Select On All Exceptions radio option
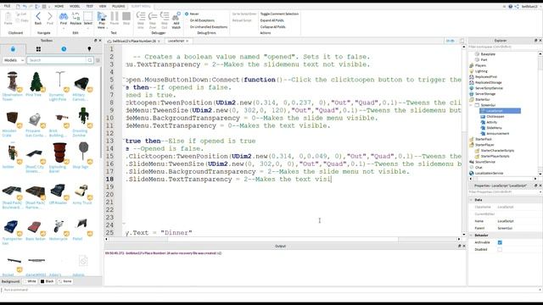 click(202, 20)
